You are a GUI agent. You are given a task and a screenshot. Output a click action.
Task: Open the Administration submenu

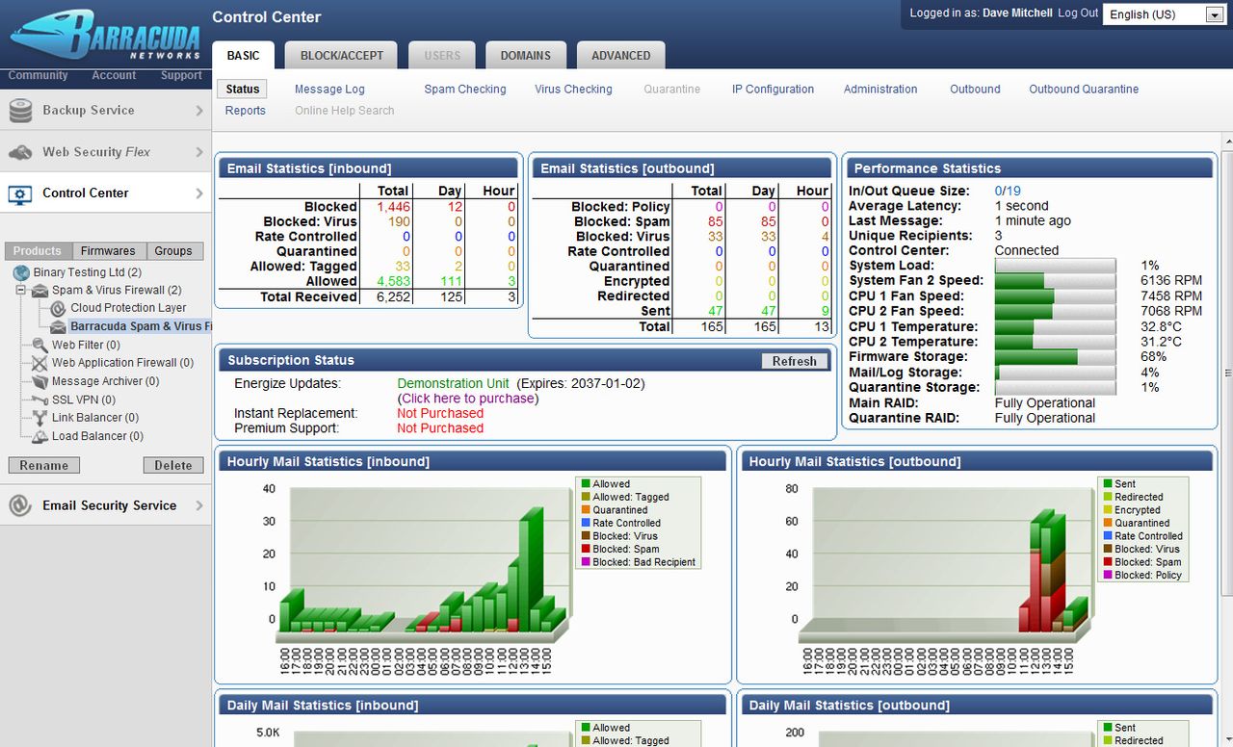tap(880, 90)
